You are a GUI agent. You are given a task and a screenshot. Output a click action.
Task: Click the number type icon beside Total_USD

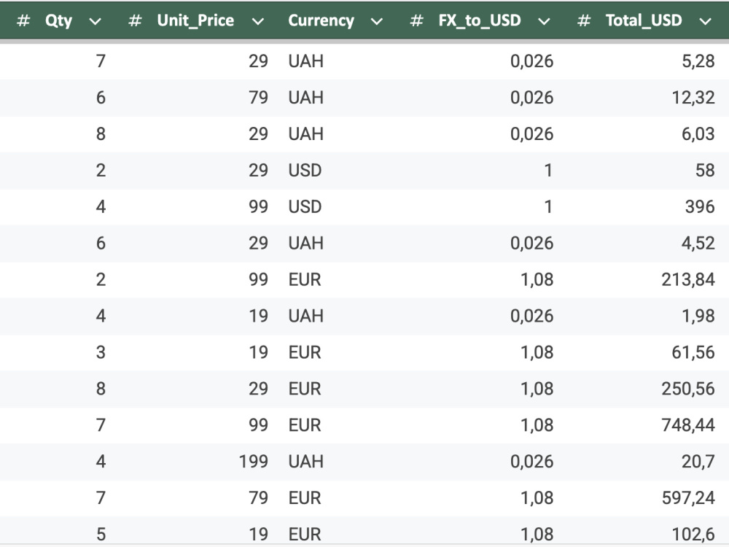pos(583,20)
